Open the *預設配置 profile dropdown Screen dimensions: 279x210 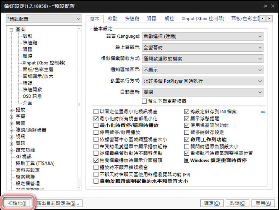coord(44,19)
